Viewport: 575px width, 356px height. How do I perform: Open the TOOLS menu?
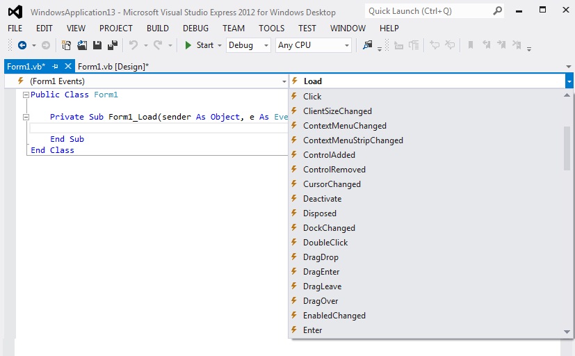pyautogui.click(x=271, y=29)
